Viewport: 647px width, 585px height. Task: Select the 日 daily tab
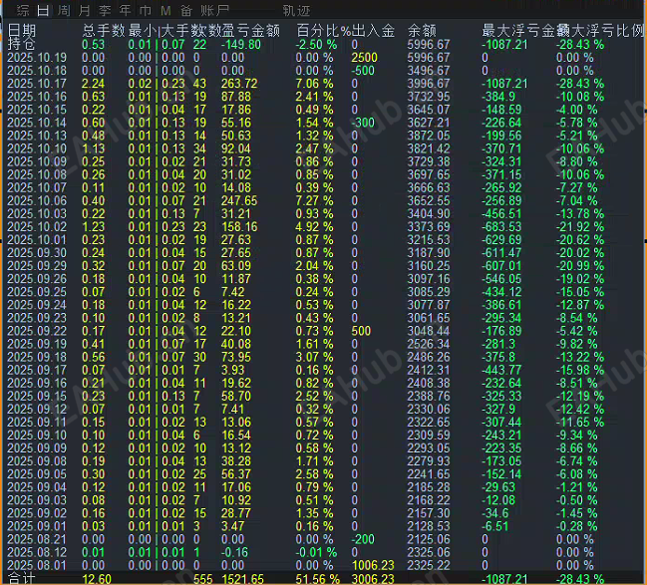[x=43, y=10]
